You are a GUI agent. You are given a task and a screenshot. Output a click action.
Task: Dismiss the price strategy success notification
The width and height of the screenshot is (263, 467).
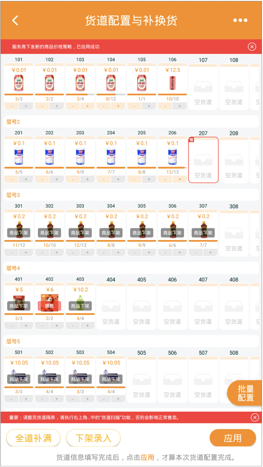point(252,47)
